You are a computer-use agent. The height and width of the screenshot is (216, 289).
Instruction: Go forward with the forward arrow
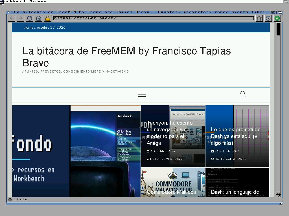click(21, 18)
